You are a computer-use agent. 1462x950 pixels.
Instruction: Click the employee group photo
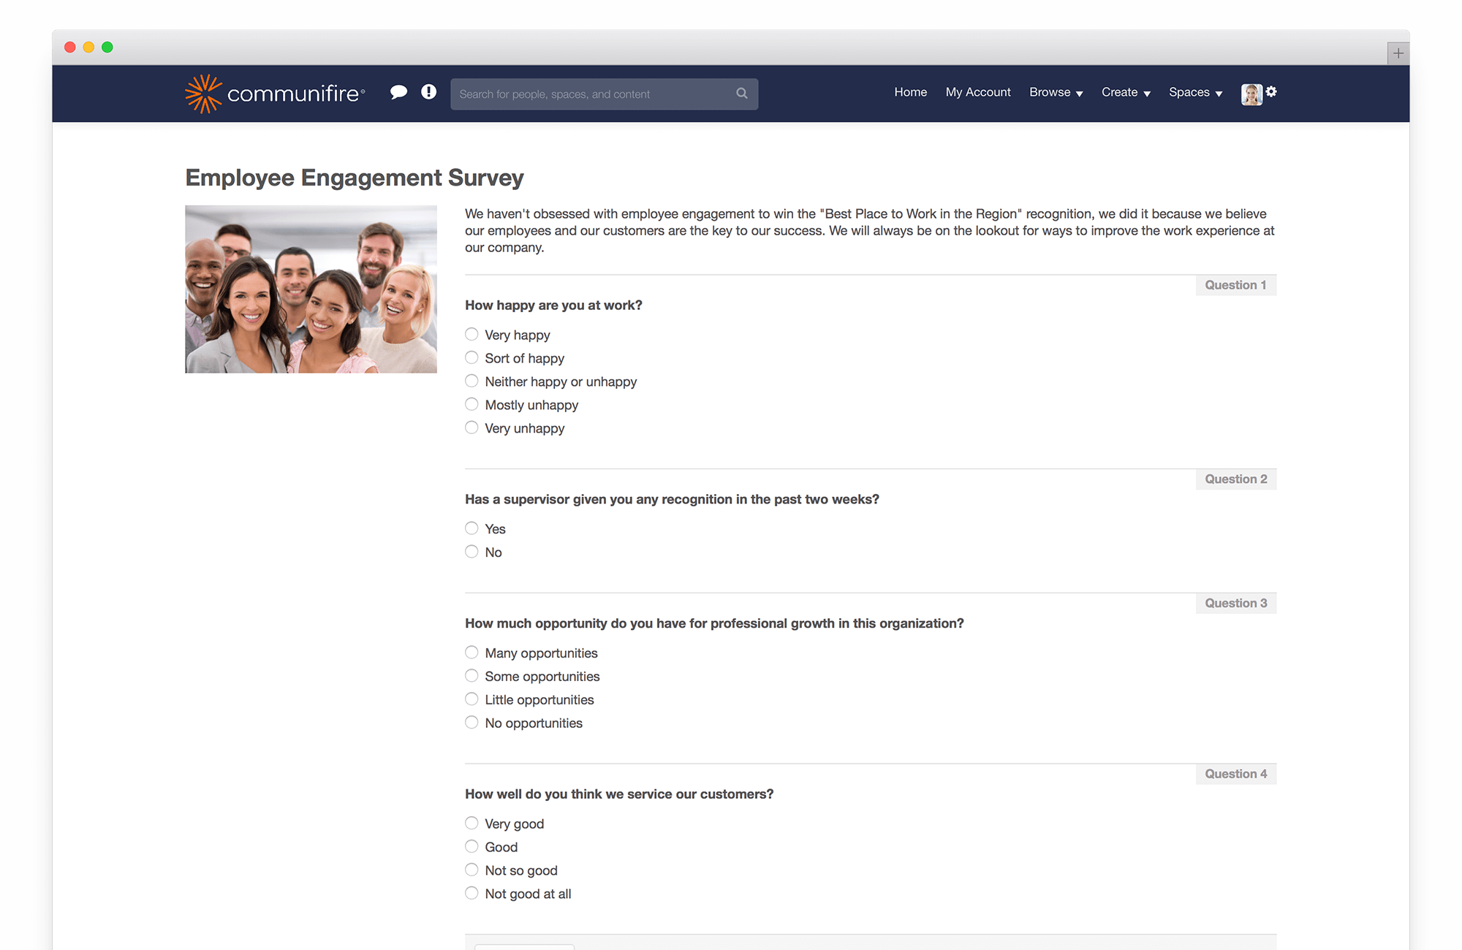coord(310,289)
